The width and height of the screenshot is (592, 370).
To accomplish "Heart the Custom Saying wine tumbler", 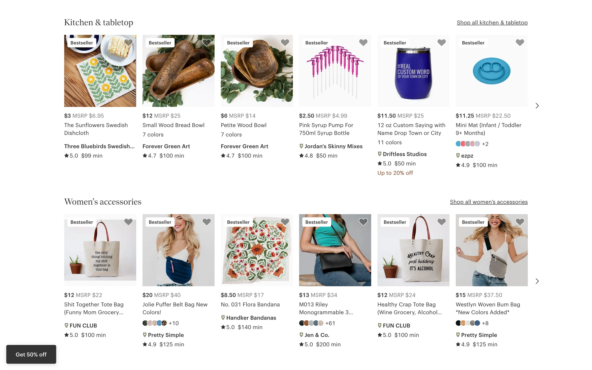I will pos(442,43).
